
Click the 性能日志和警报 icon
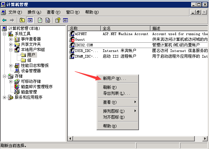17,66
